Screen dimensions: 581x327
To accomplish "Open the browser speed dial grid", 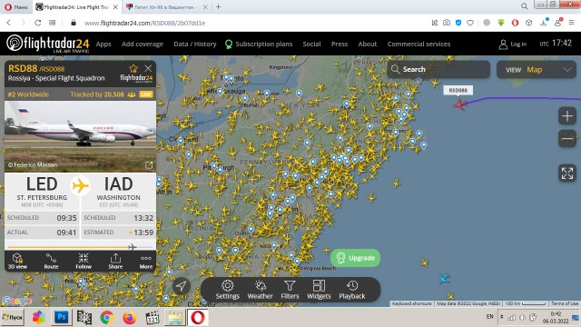I will point(53,23).
